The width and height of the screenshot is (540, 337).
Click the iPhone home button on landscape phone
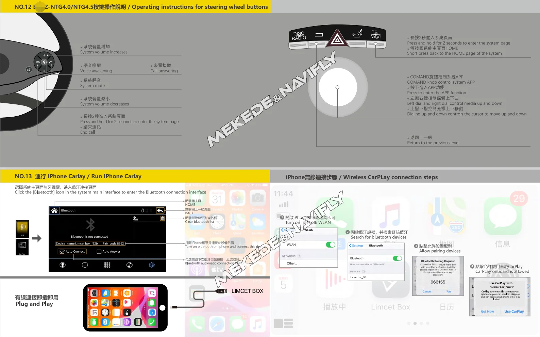coord(163,308)
